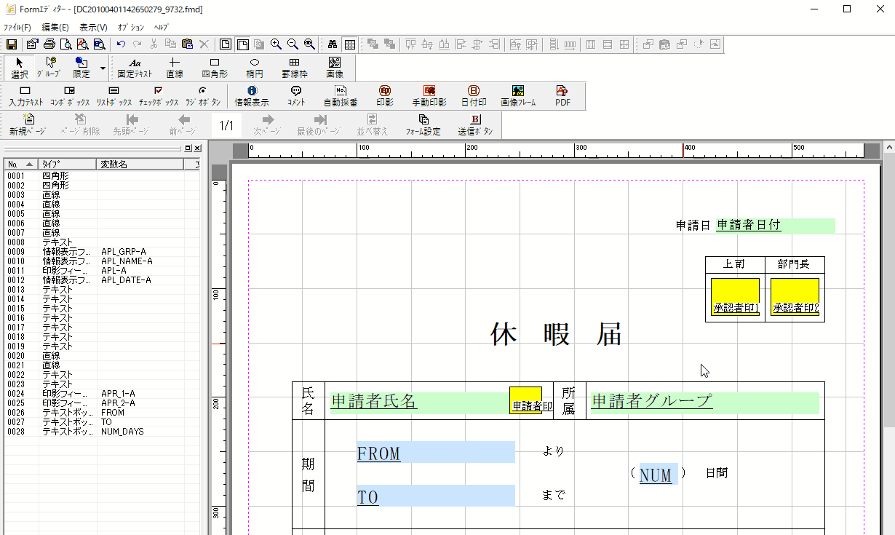The image size is (895, 535).
Task: Select the FROM text box on the form
Action: [x=436, y=453]
